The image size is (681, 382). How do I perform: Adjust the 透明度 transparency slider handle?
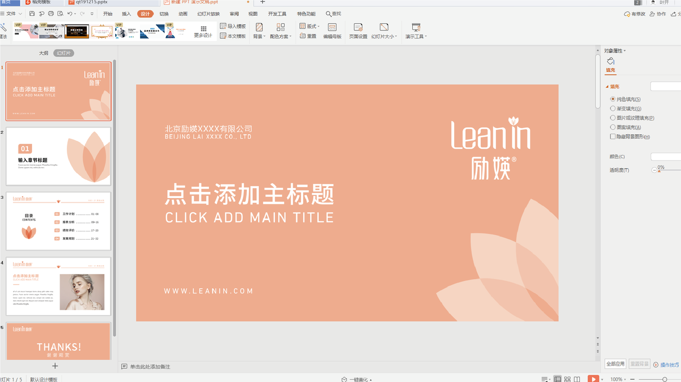point(659,171)
